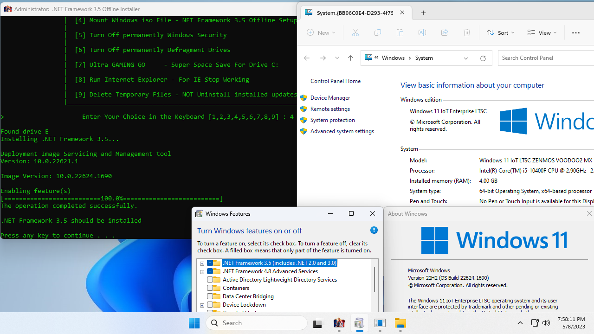
Task: Show hidden icons in system tray
Action: [x=520, y=323]
